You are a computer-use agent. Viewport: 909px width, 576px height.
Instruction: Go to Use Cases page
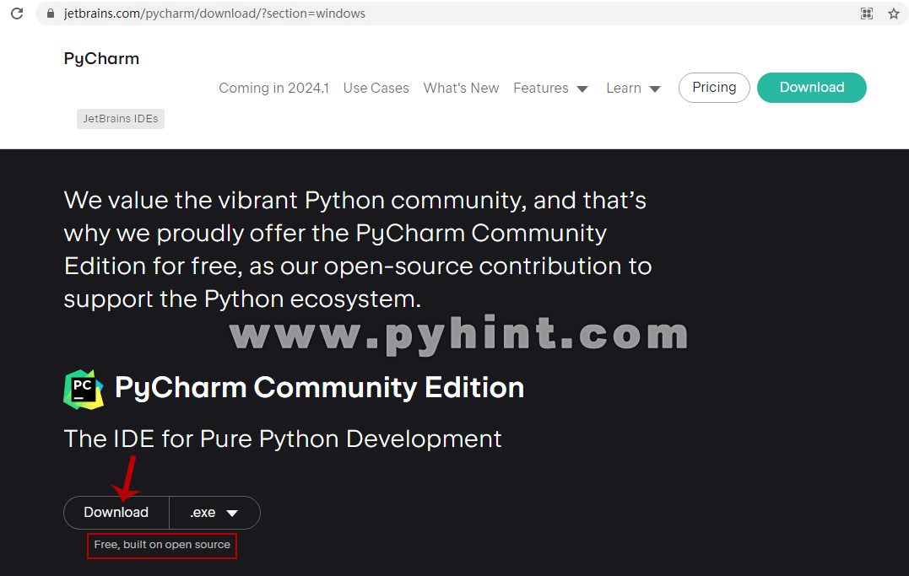376,88
